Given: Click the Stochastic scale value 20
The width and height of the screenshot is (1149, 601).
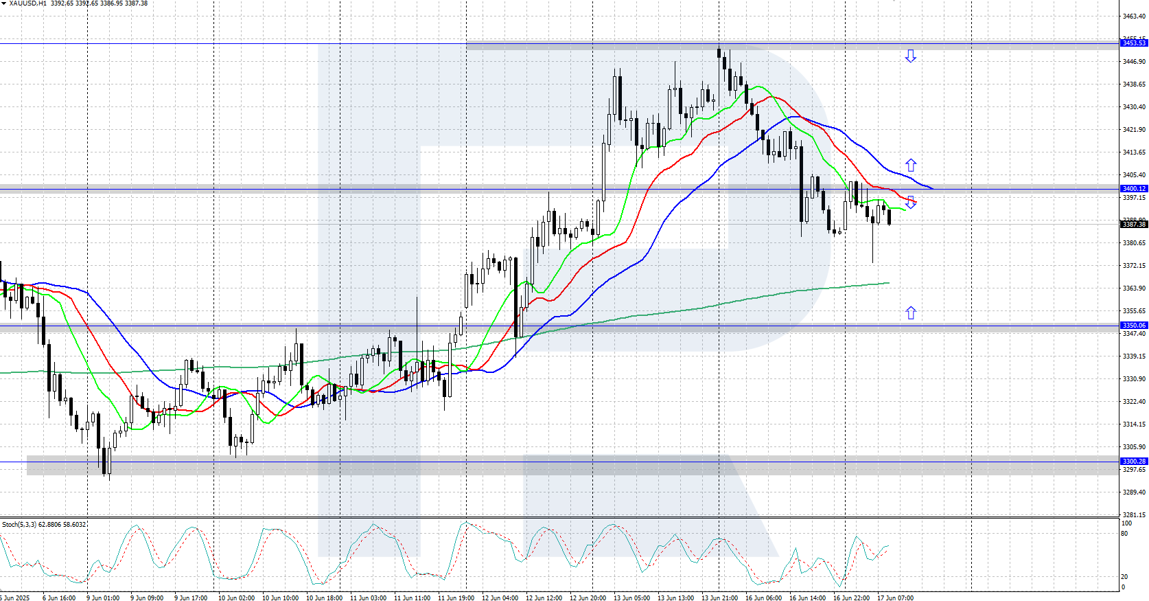Looking at the screenshot, I should (x=1124, y=577).
